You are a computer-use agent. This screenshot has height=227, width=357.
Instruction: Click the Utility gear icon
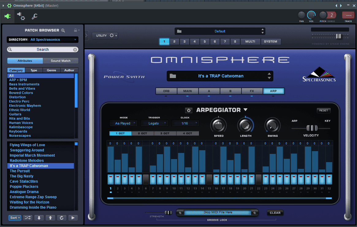pos(112,35)
